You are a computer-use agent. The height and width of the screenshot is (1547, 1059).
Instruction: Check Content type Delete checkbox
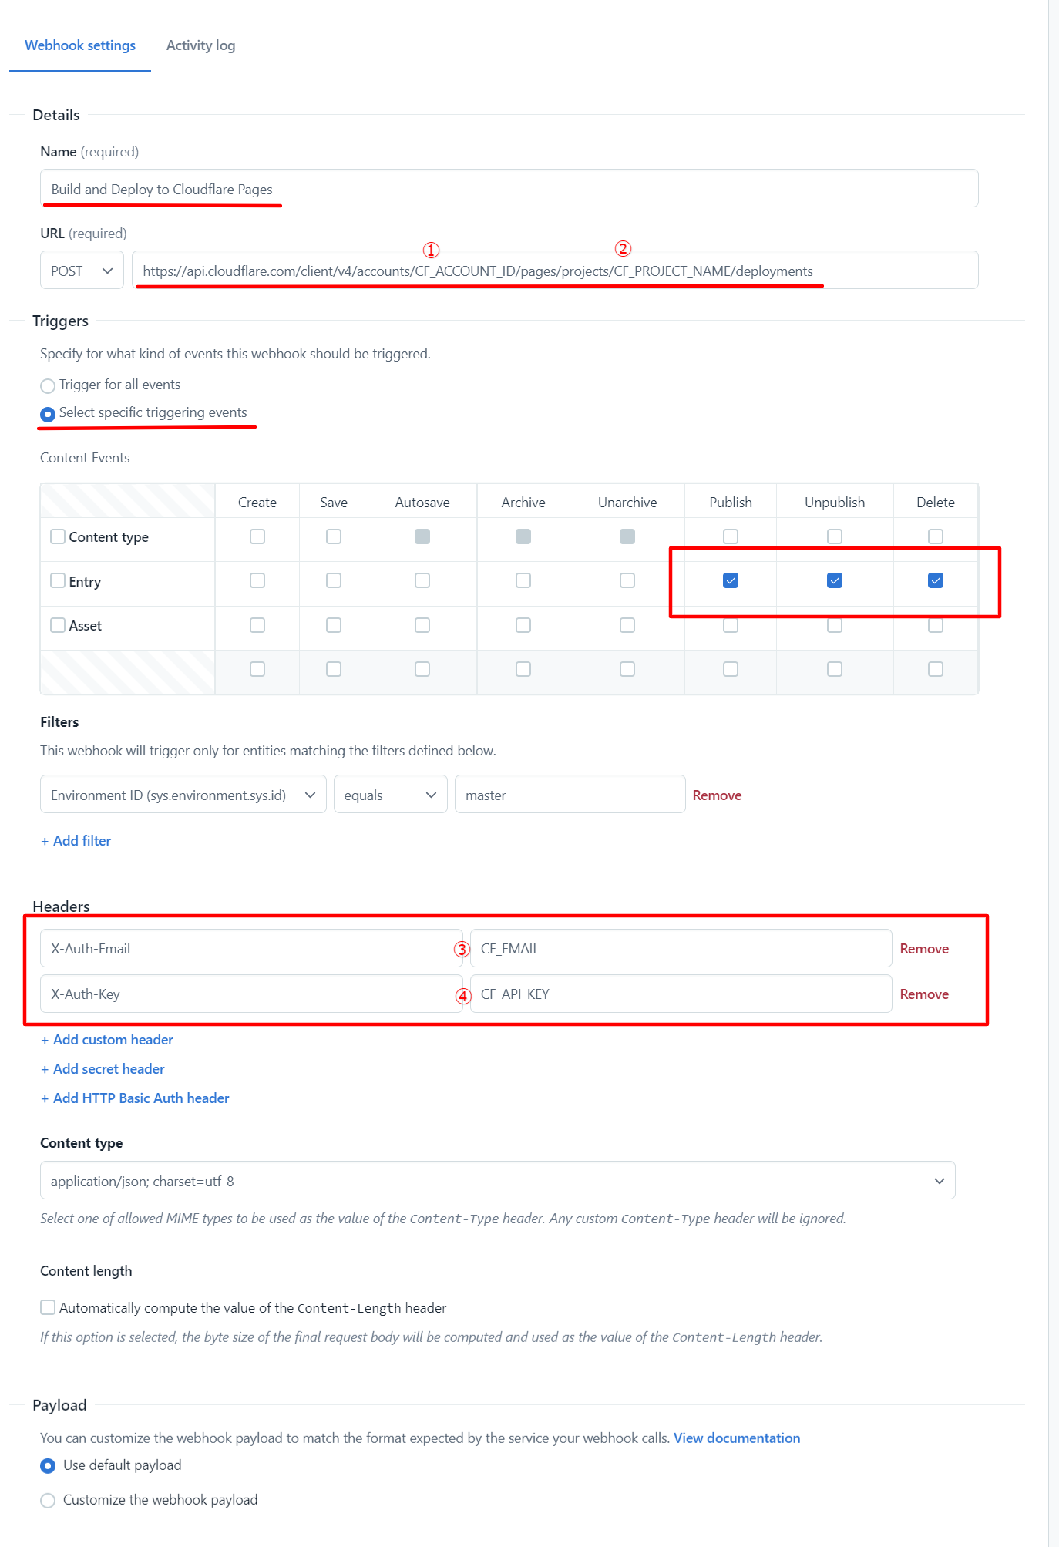pos(936,536)
